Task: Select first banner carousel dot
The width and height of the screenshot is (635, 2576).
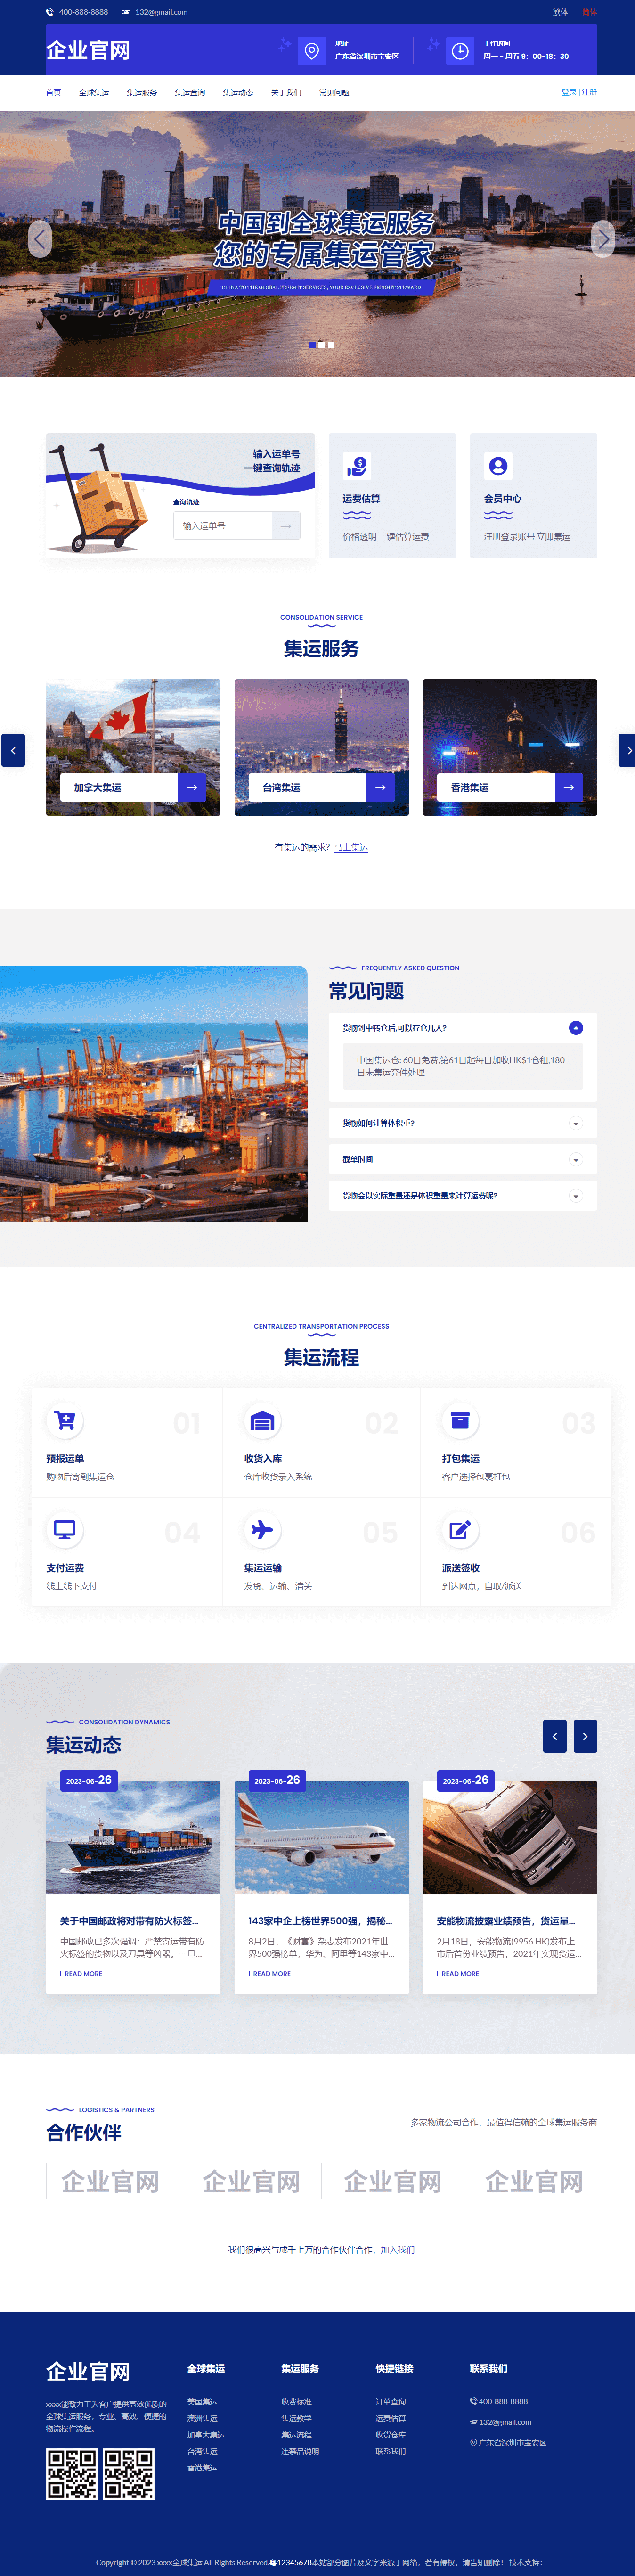Action: tap(312, 345)
